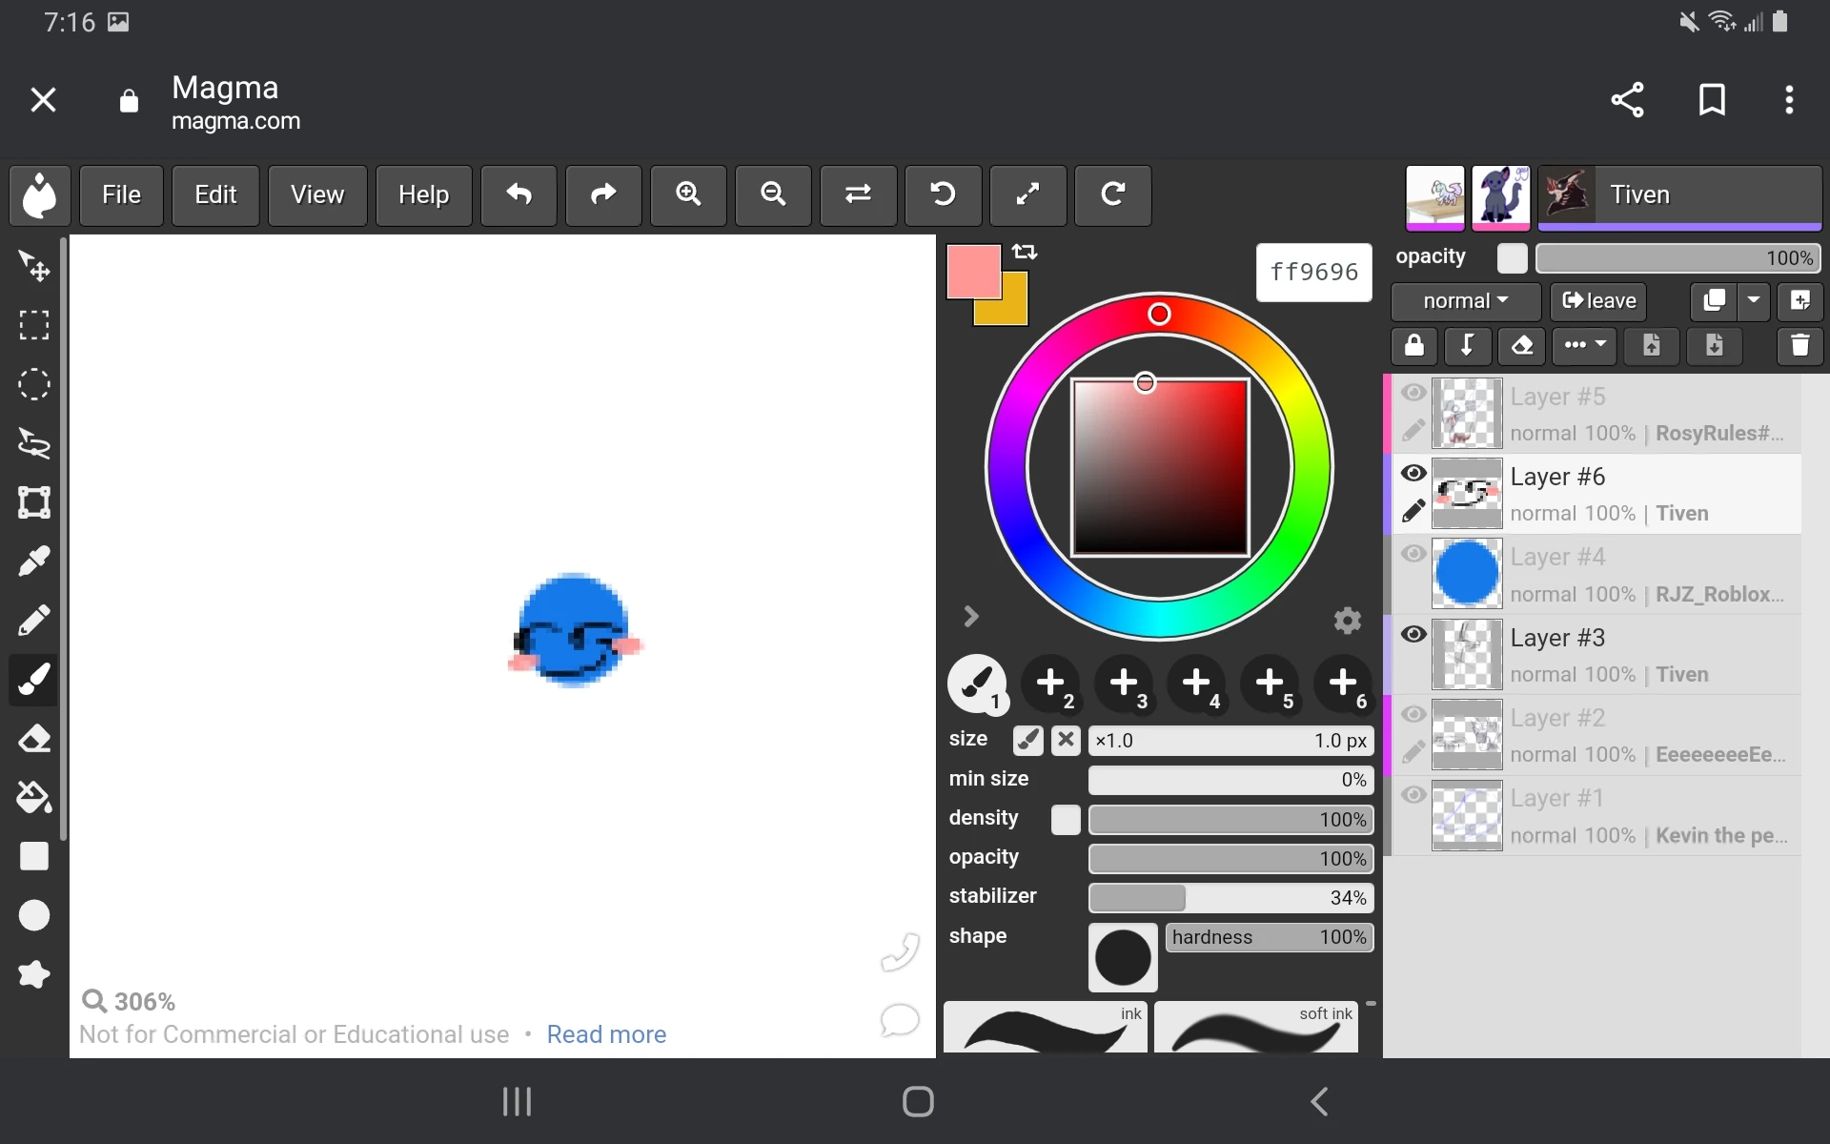1830x1144 pixels.
Task: Click the leave button
Action: coord(1598,301)
